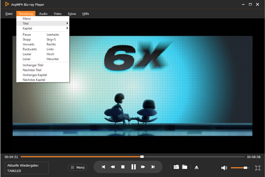
Task: Enter fullscreen with the corner icon
Action: (x=258, y=168)
